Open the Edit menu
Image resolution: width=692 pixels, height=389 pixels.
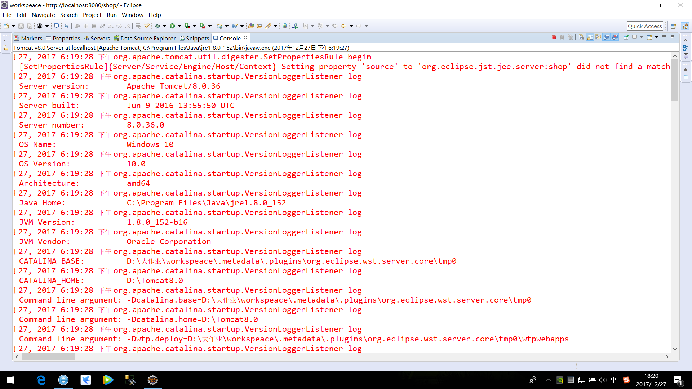[x=22, y=15]
